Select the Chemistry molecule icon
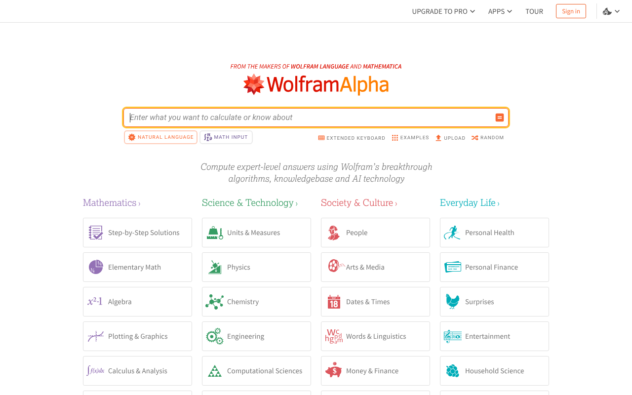The height and width of the screenshot is (395, 632). tap(215, 301)
